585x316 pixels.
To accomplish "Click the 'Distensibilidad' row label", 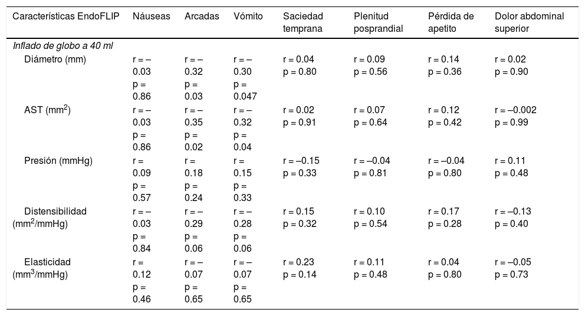I will [55, 211].
